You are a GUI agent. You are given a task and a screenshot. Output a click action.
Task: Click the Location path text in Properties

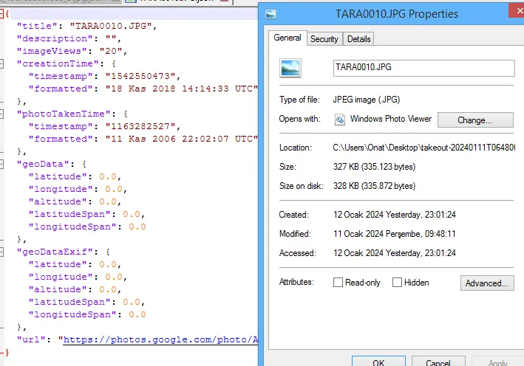coord(423,148)
